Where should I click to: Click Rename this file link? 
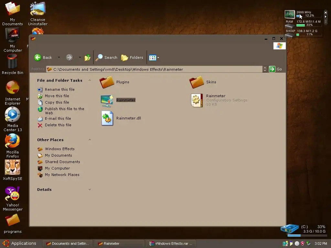(x=60, y=89)
